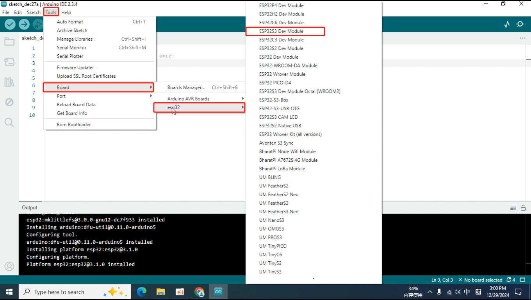The height and width of the screenshot is (300, 531).
Task: Open Boards Manager from Board submenu
Action: pos(200,87)
